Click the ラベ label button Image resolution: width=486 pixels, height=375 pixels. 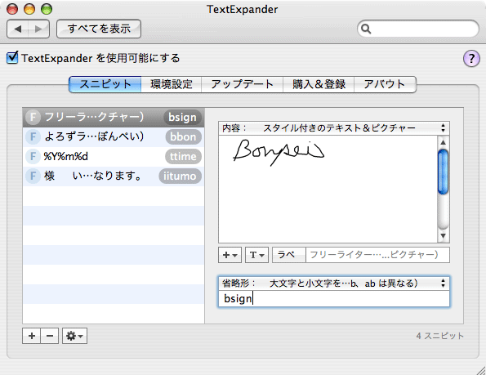click(289, 255)
